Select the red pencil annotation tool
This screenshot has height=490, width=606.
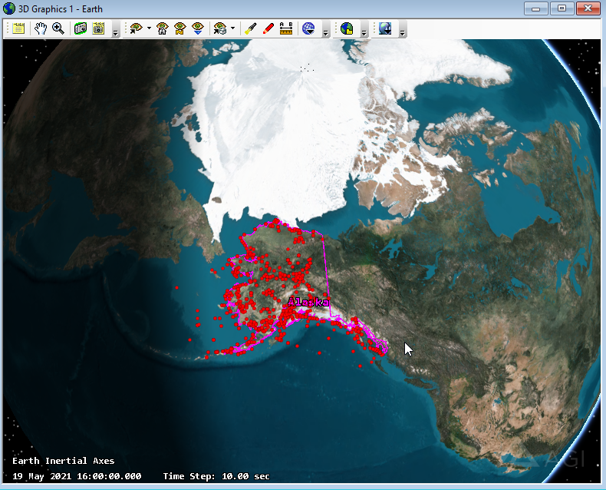coord(268,28)
